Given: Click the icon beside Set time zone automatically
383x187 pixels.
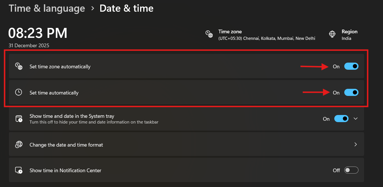Looking at the screenshot, I should [19, 67].
